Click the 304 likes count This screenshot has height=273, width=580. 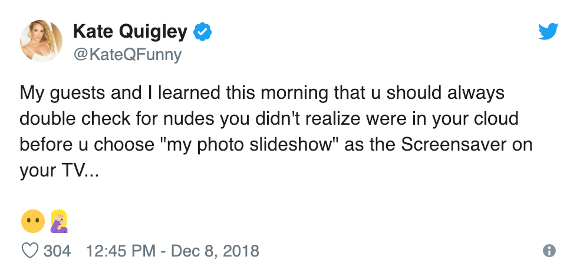[57, 251]
